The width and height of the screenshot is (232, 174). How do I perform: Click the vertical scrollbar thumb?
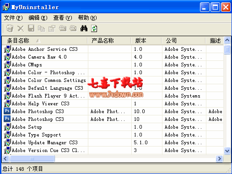pyautogui.click(x=227, y=49)
